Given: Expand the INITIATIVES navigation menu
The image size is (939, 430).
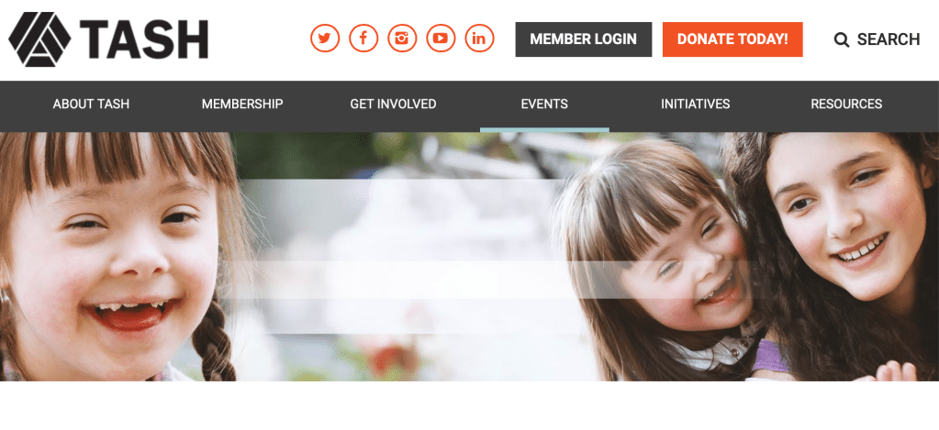Looking at the screenshot, I should (x=695, y=104).
